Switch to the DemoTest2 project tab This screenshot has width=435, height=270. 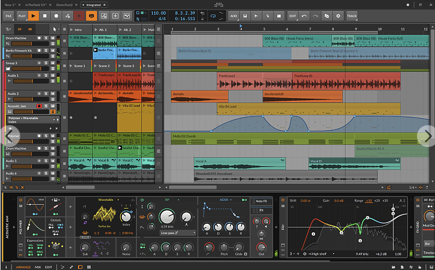(x=64, y=5)
